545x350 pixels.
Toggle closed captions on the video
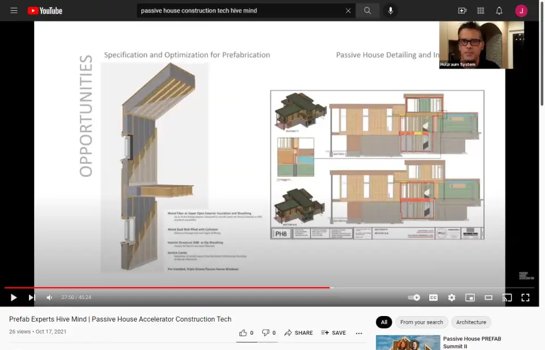click(433, 297)
